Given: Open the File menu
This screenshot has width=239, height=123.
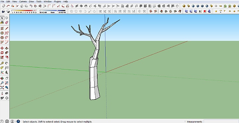Looking at the screenshot, I should coord(2,1).
